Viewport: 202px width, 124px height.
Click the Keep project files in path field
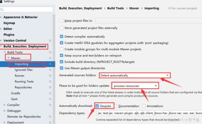coord(148,21)
